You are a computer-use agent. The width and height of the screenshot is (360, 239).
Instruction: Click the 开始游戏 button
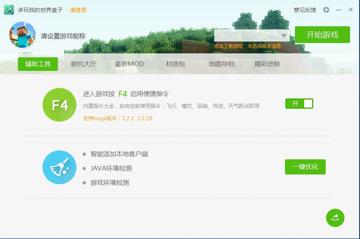[x=322, y=35]
